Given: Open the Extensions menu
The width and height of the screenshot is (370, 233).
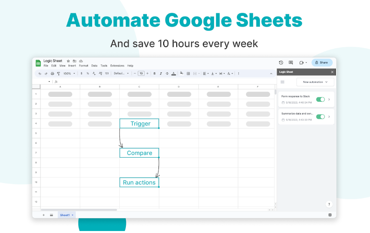Looking at the screenshot, I should coord(117,66).
